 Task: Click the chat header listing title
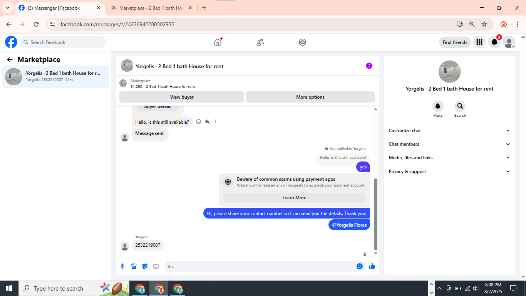179,66
